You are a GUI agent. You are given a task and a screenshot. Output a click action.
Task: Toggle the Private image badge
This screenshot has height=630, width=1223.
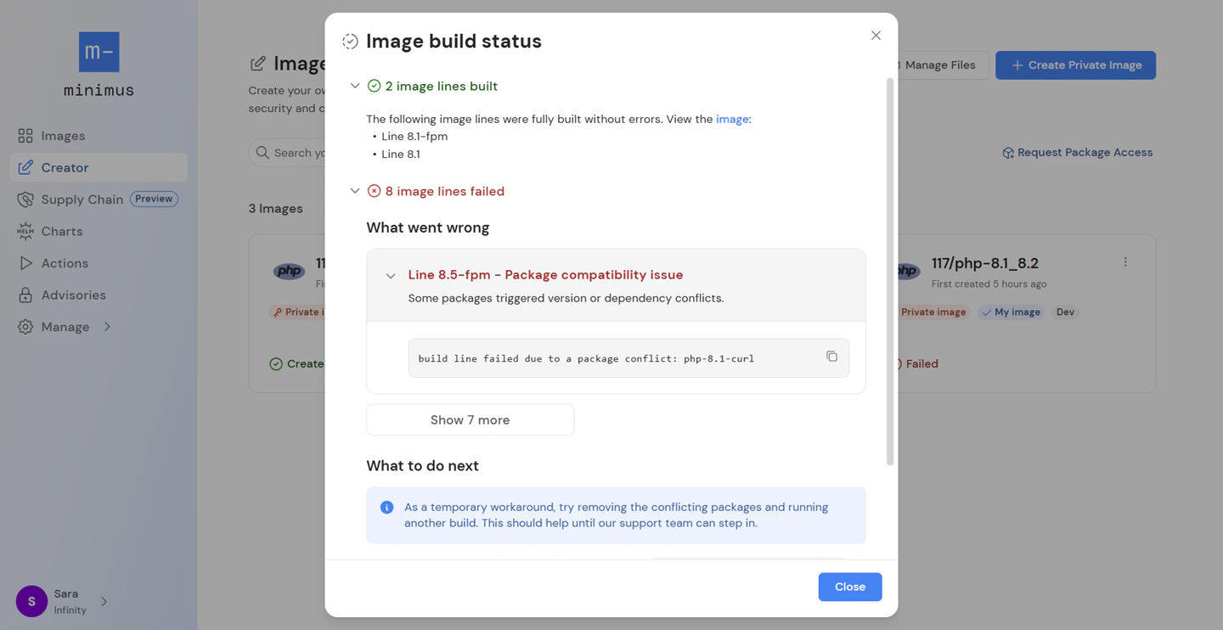click(933, 312)
